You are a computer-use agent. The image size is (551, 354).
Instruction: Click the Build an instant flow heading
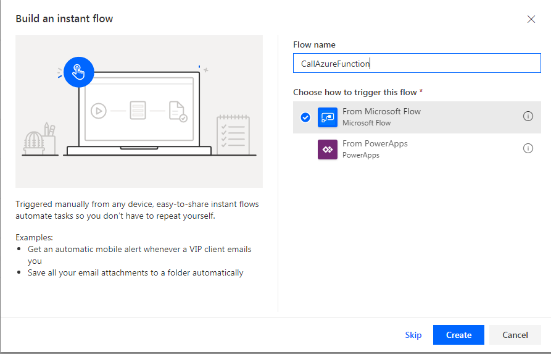[64, 19]
